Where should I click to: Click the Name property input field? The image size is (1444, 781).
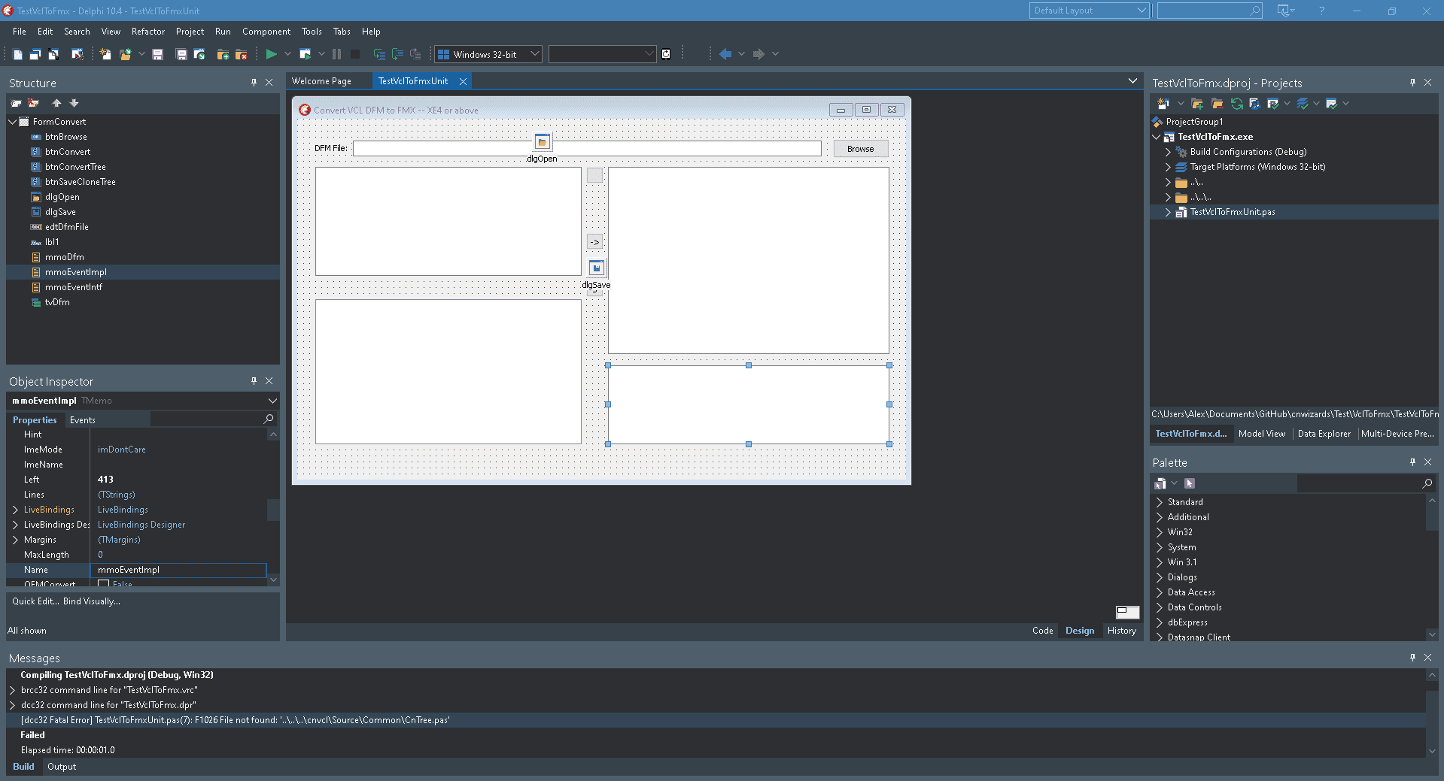pos(178,570)
